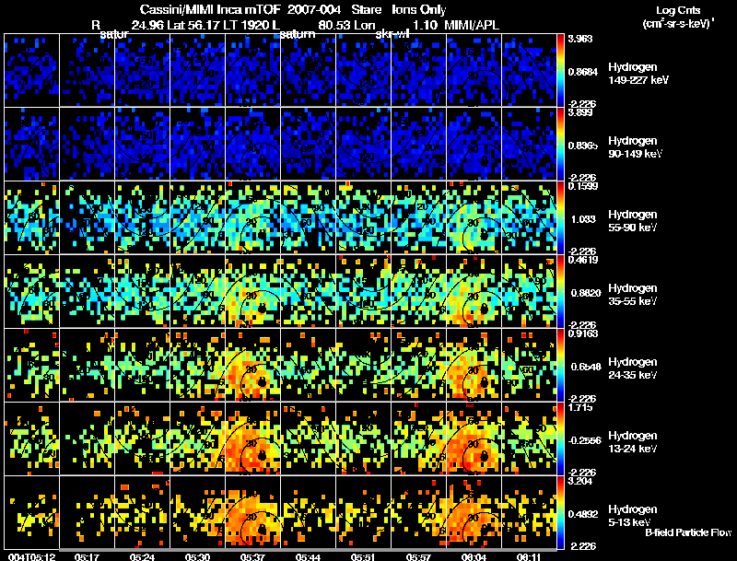Select the 'Hydrogen 149-227 keV' row label
Screen dimensions: 737x561
tap(638, 74)
